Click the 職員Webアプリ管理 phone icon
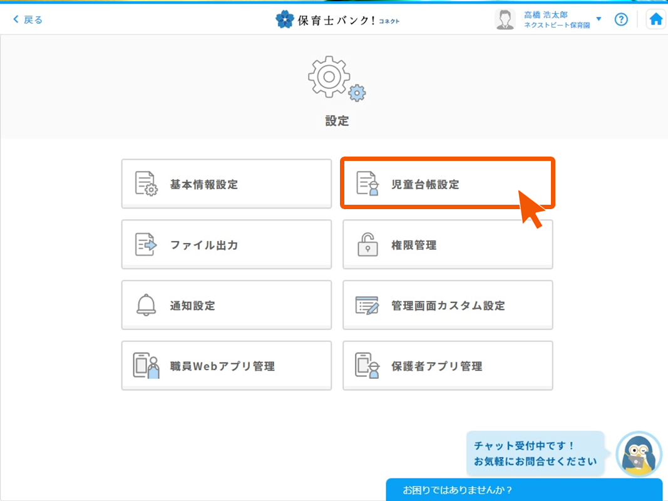The image size is (668, 501). [146, 366]
